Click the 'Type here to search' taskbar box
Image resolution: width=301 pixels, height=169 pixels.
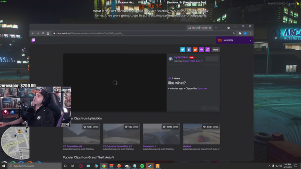[34, 166]
